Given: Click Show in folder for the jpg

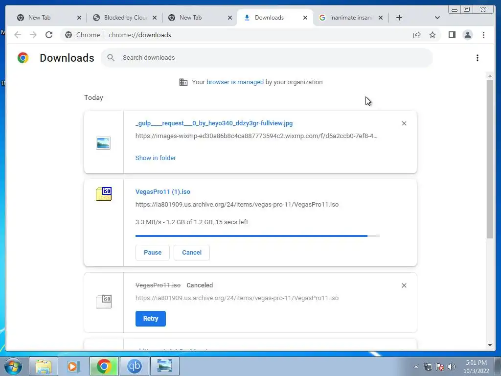Looking at the screenshot, I should coord(155,158).
